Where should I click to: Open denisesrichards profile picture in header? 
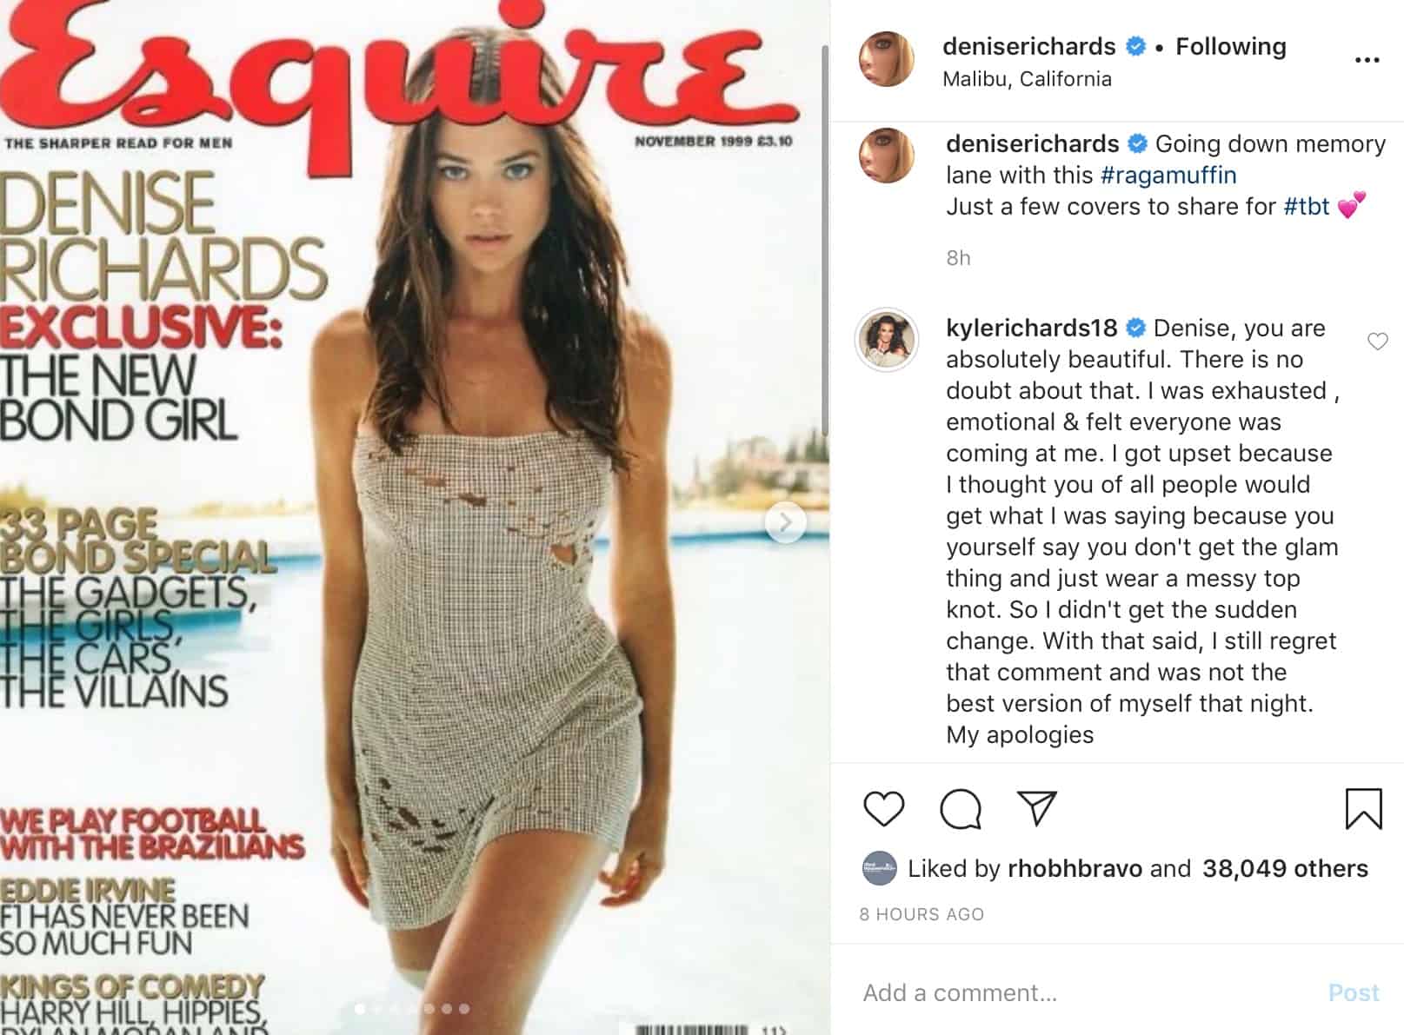pyautogui.click(x=887, y=59)
